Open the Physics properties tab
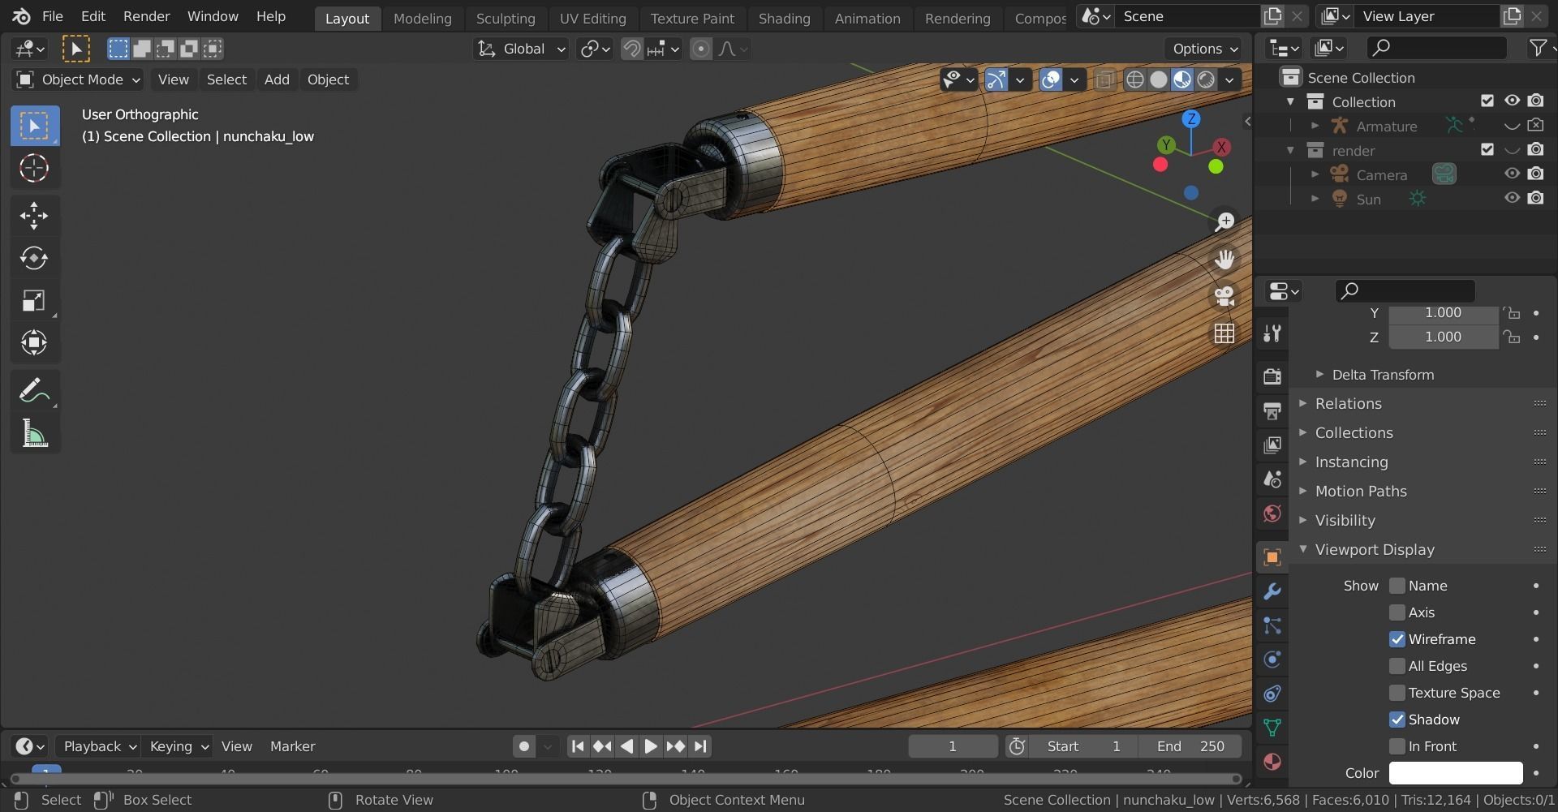 1272,659
